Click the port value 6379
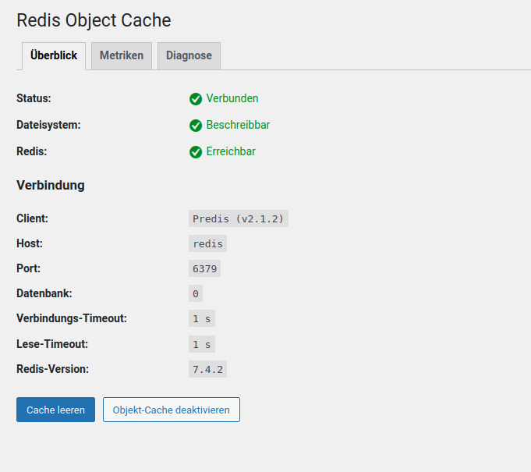 (x=205, y=268)
